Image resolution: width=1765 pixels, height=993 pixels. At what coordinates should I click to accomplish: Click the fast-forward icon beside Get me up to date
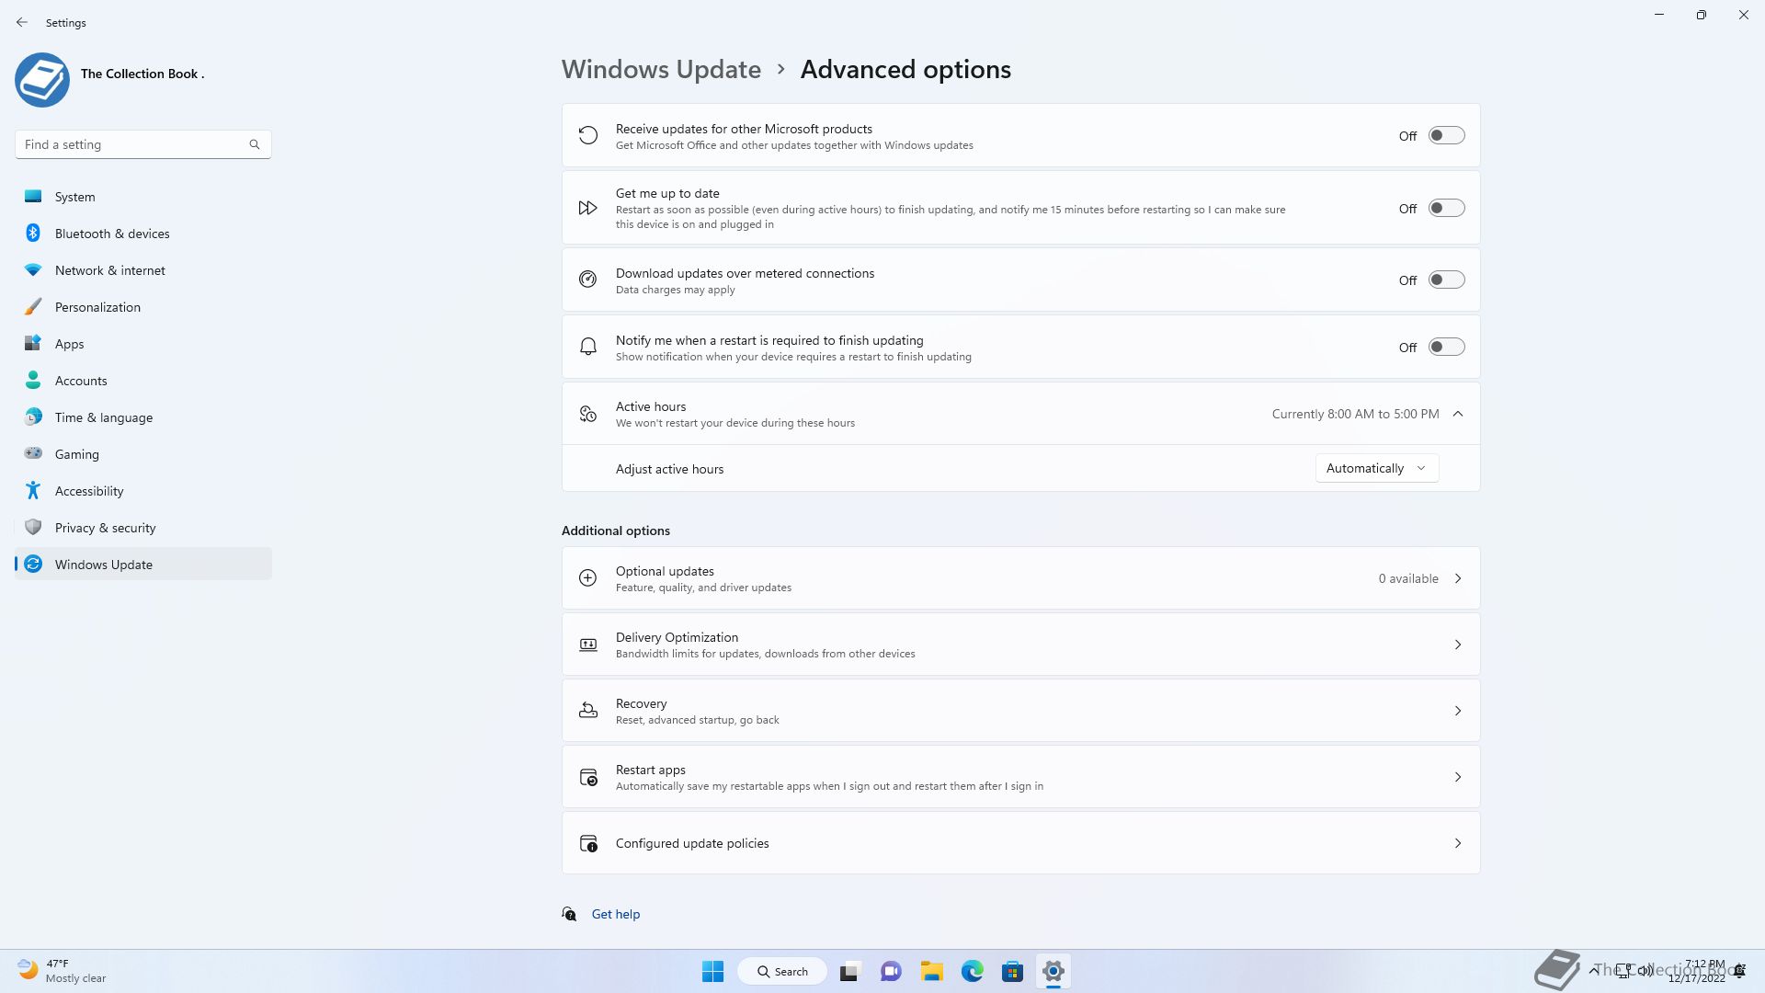[x=588, y=208]
